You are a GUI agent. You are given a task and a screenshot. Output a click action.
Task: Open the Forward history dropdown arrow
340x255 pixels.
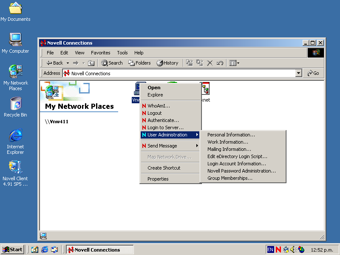point(83,63)
